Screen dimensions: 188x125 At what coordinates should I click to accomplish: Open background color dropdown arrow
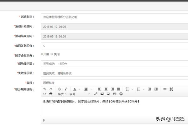tap(91, 89)
